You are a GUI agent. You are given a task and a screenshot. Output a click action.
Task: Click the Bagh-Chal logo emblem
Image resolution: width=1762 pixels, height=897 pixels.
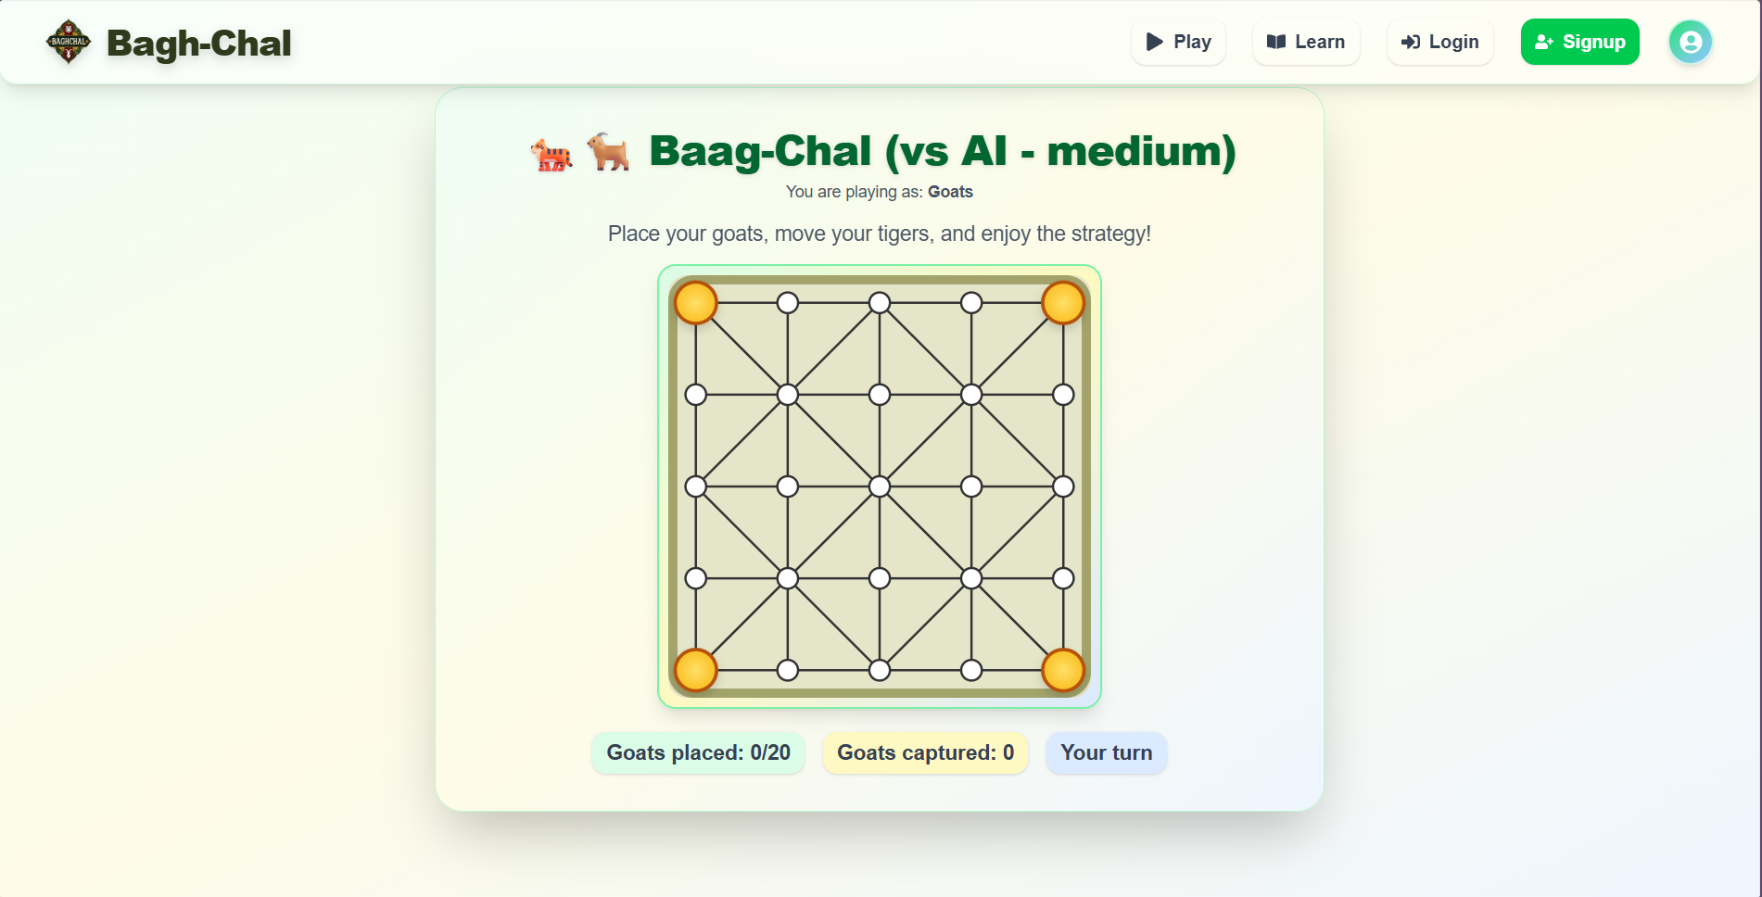69,43
